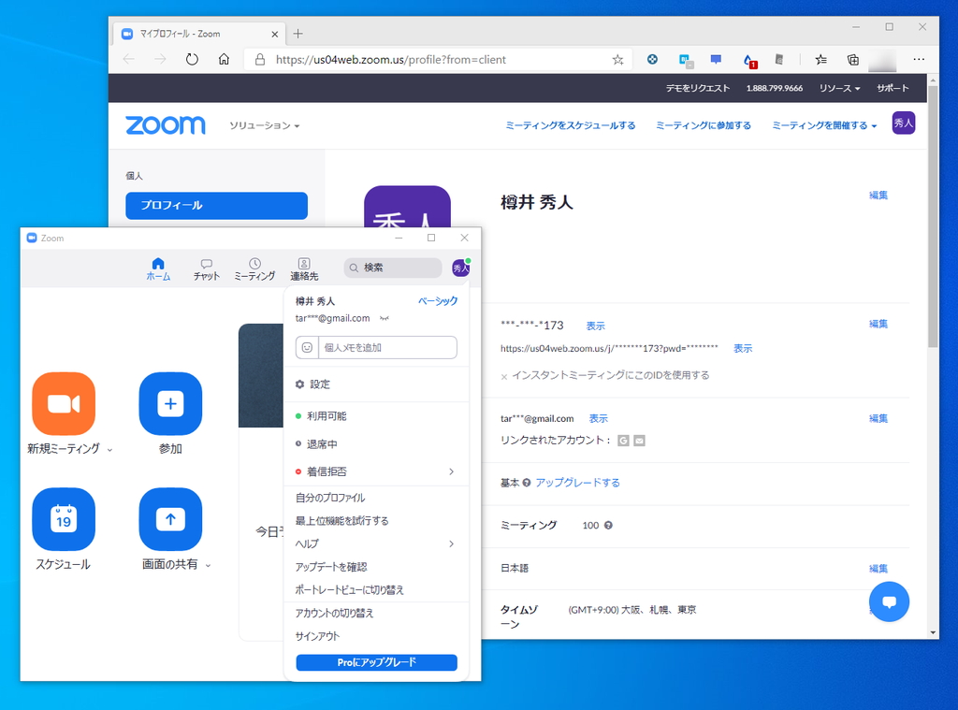Click the Proにアップグレード button

click(x=376, y=662)
